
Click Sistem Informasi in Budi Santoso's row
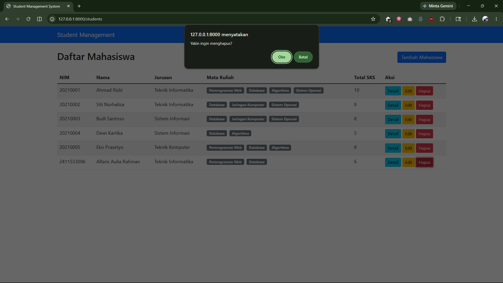pyautogui.click(x=172, y=119)
